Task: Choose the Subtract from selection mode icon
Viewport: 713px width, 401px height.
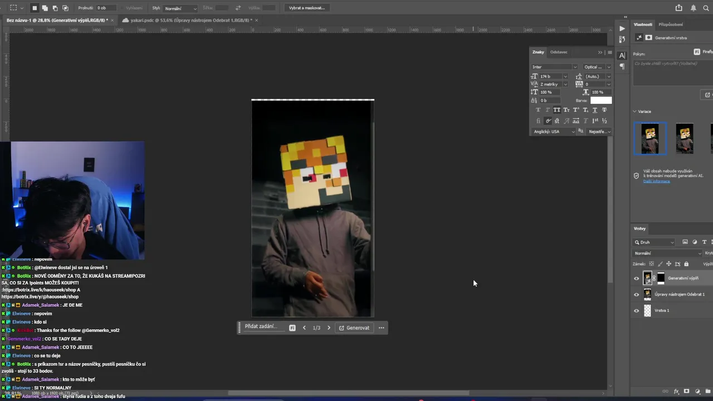Action: pos(55,8)
